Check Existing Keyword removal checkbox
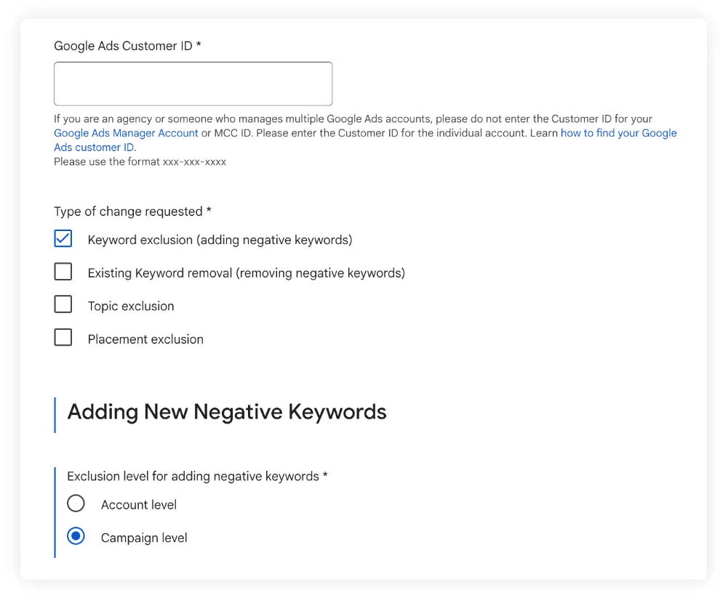Image resolution: width=720 pixels, height=595 pixels. pos(63,272)
